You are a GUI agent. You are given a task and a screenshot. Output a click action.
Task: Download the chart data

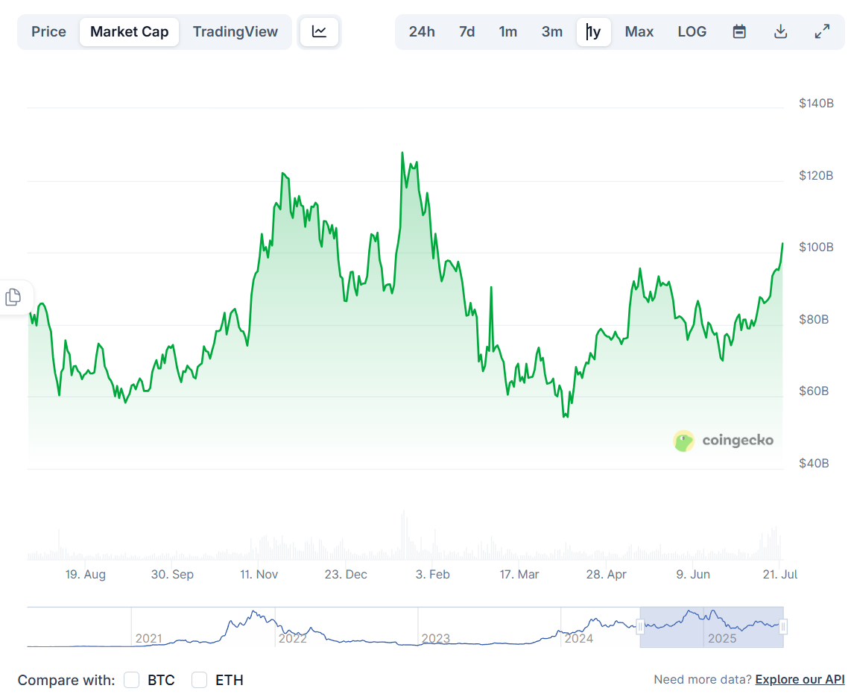pos(780,32)
